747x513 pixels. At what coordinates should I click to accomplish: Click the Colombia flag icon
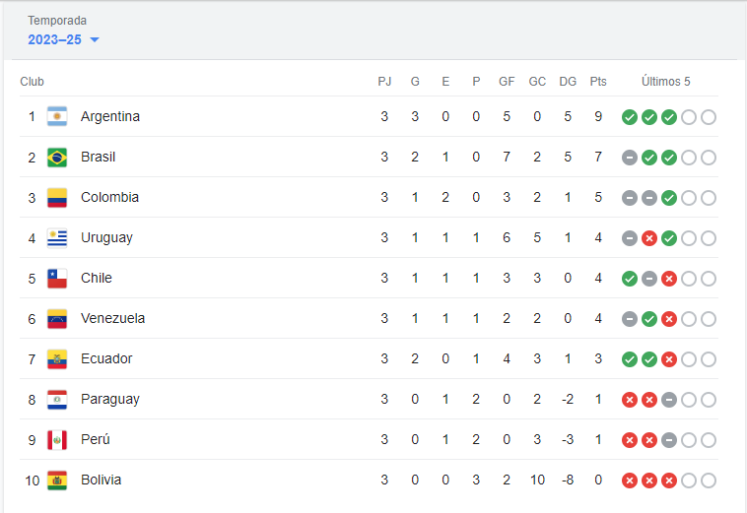tap(57, 198)
